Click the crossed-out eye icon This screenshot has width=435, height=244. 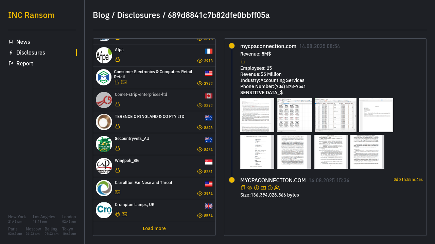tap(250, 188)
